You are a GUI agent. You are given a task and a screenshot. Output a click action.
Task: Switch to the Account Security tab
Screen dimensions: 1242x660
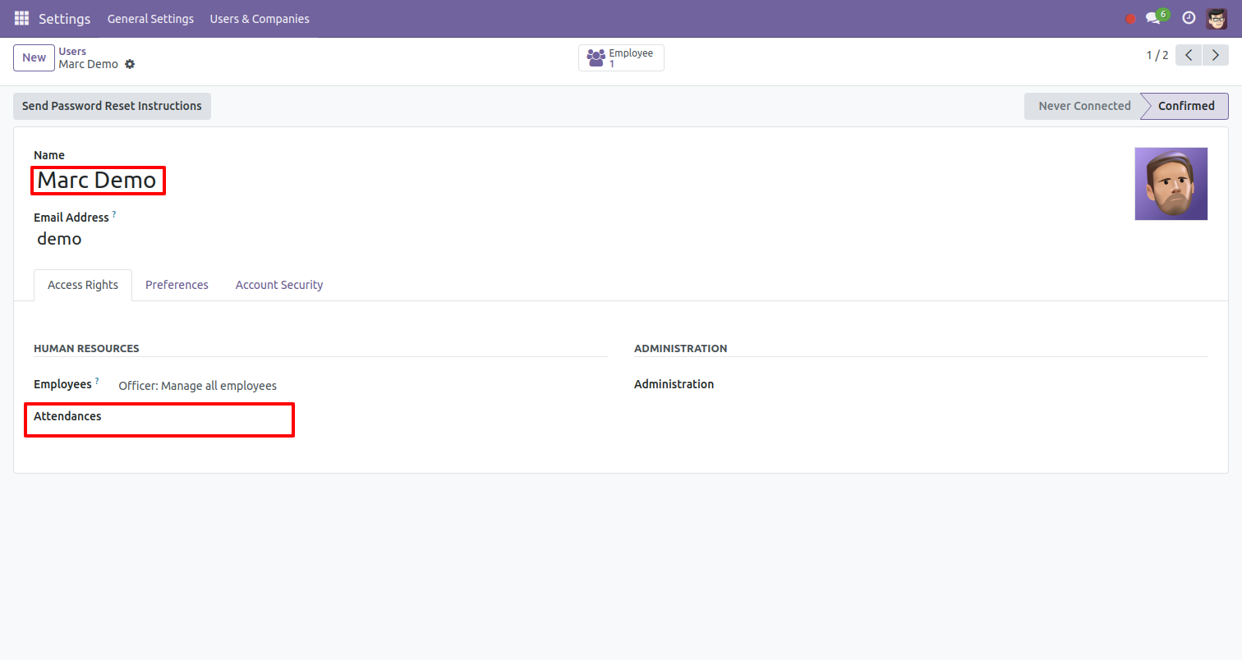pyautogui.click(x=279, y=285)
